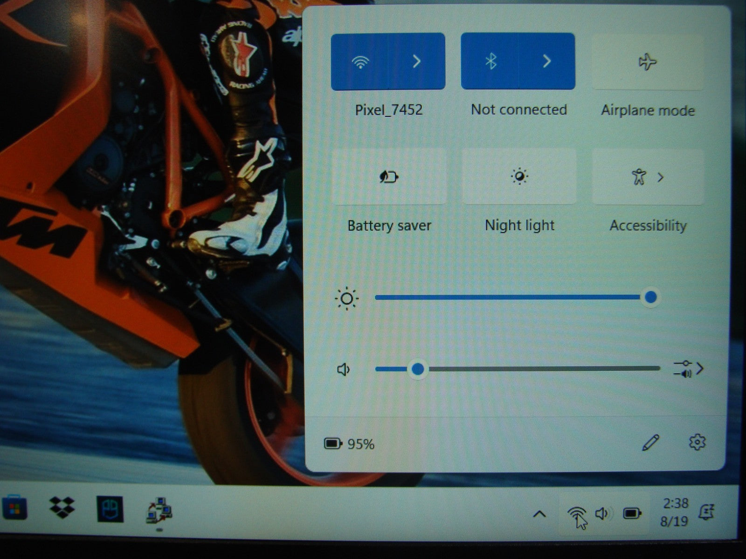Click the notification bell in system tray
Viewport: 746px width, 559px height.
pyautogui.click(x=706, y=513)
